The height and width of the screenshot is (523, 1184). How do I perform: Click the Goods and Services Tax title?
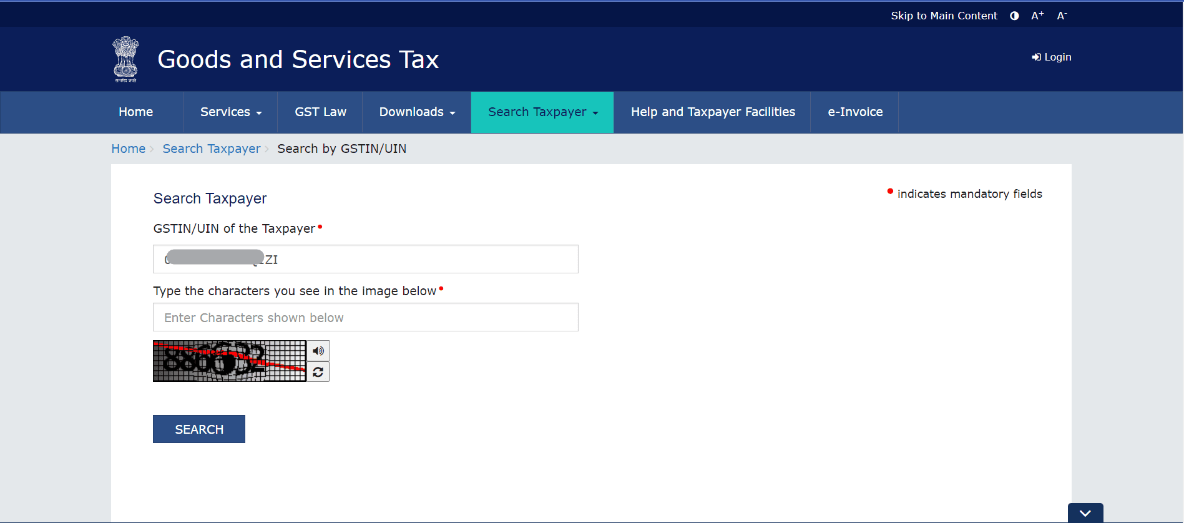point(298,59)
